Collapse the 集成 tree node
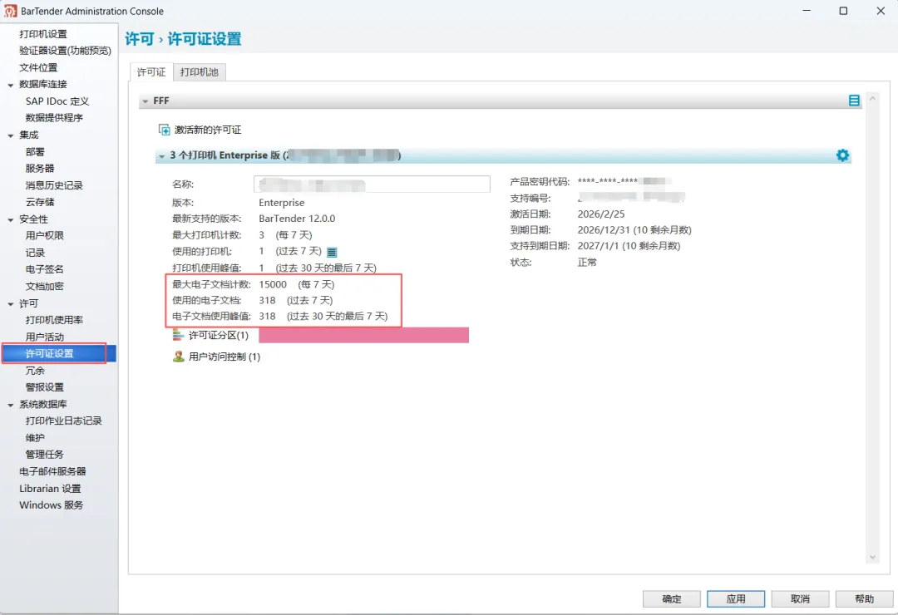Viewport: 898px width, 615px height. (10, 135)
